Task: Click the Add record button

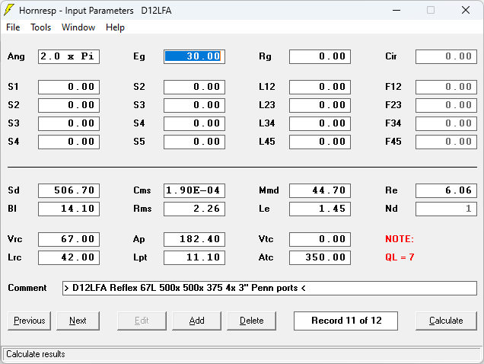Action: click(x=196, y=321)
